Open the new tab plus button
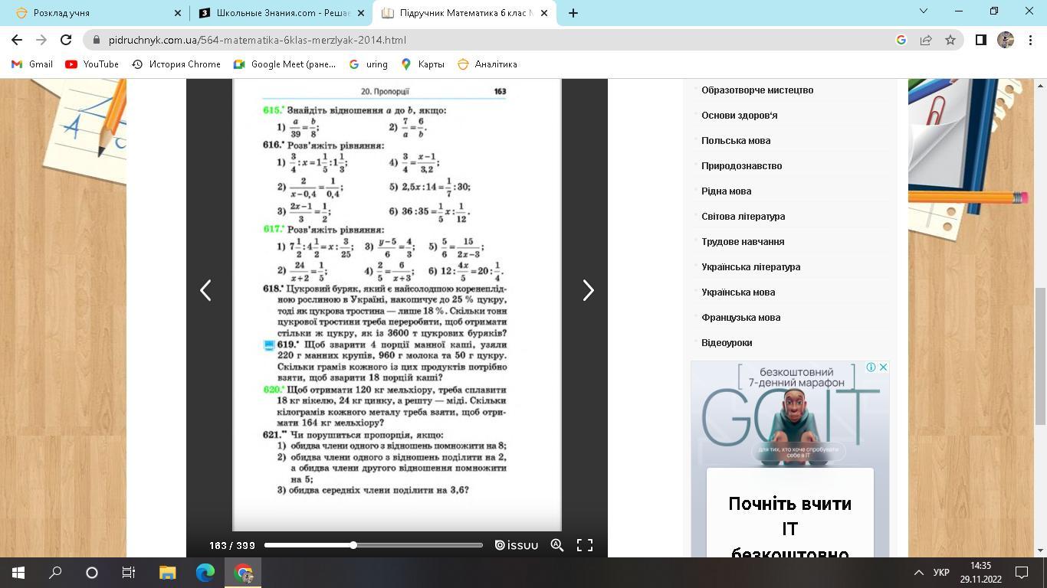Viewport: 1047px width, 588px height. click(573, 12)
